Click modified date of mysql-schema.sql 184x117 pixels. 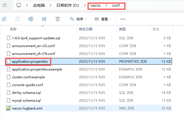[92, 101]
